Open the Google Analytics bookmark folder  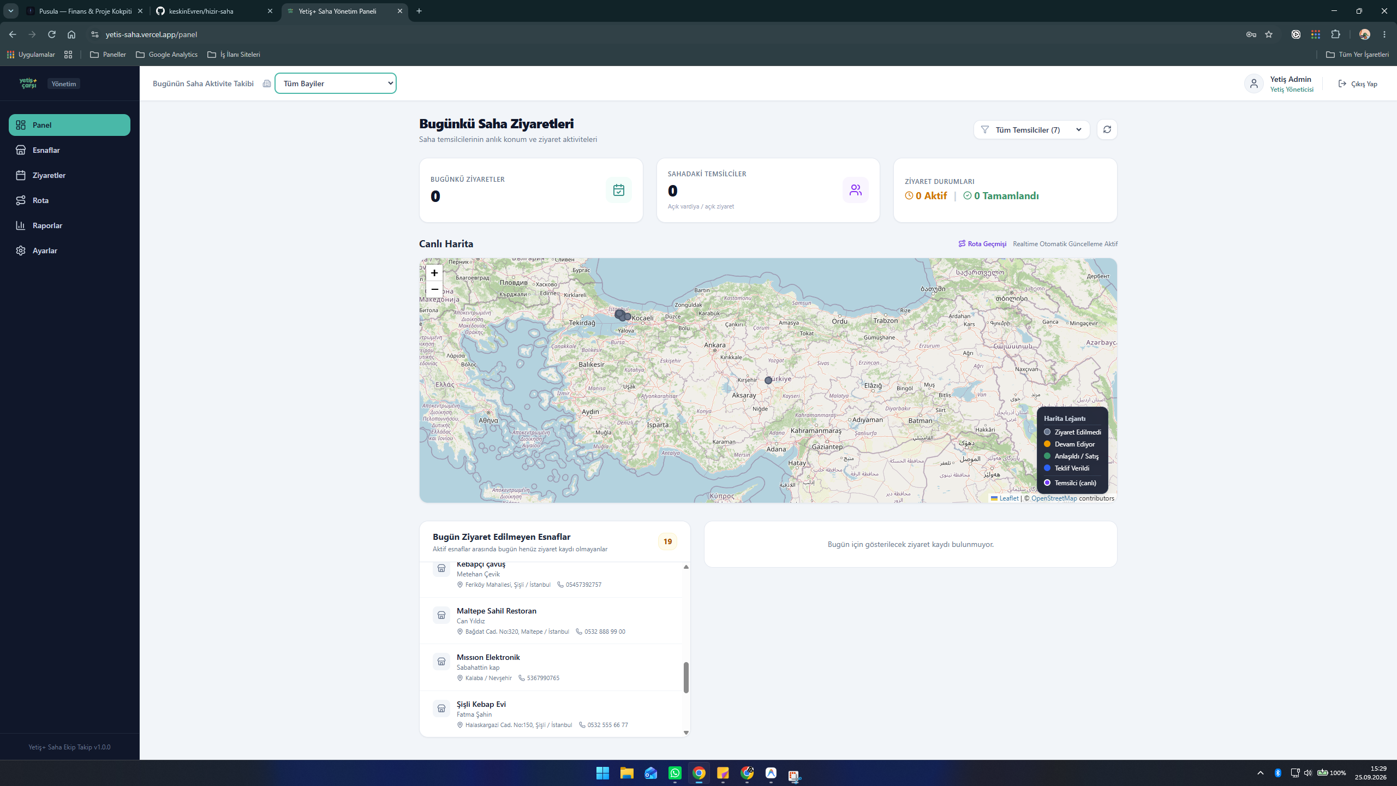tap(167, 55)
